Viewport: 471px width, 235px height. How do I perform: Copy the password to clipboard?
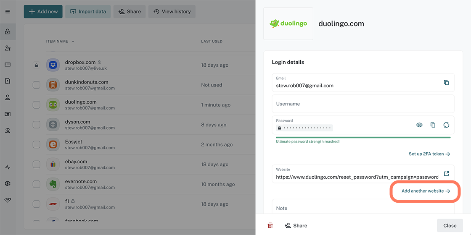point(433,125)
